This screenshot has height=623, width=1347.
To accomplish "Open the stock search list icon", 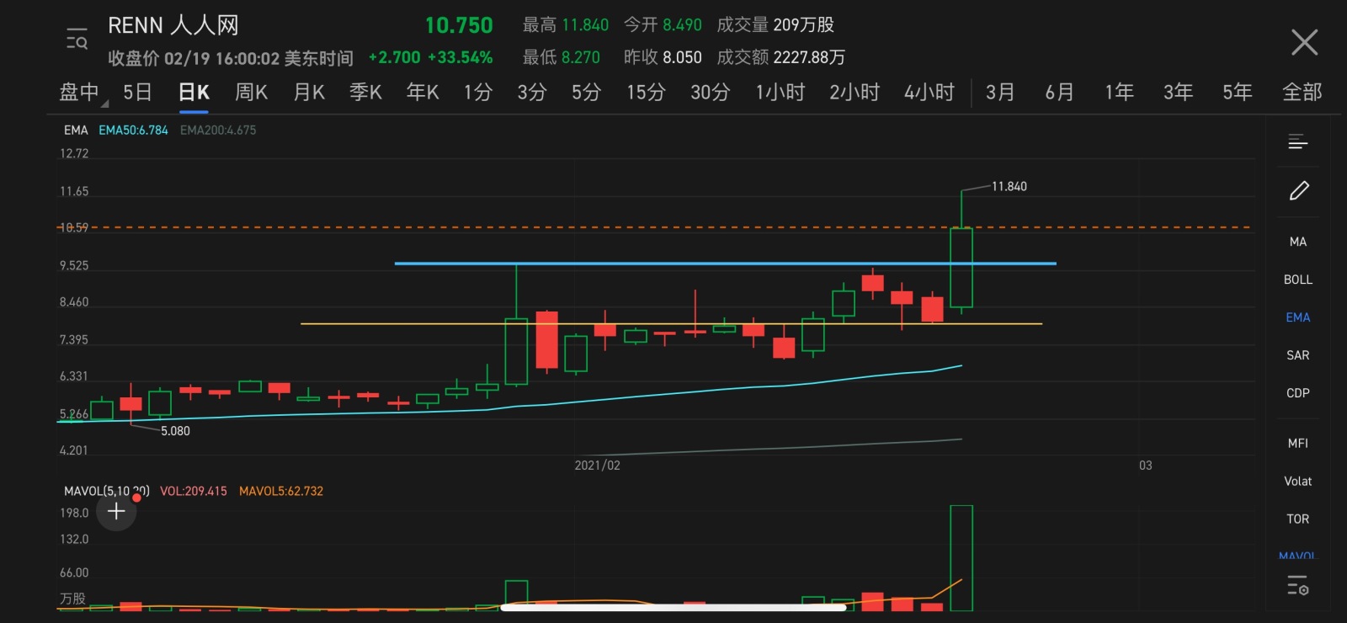I will pyautogui.click(x=77, y=39).
